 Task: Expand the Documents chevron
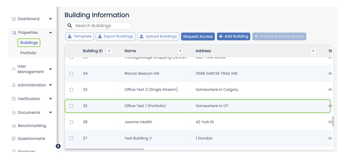[50, 113]
